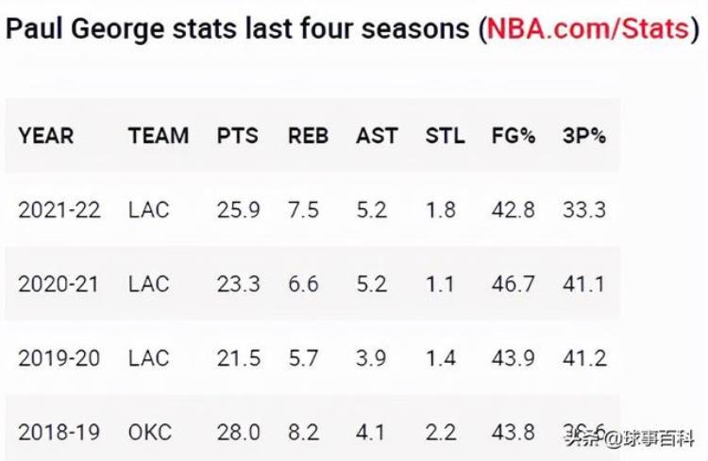The height and width of the screenshot is (461, 708).
Task: Click the TEAM column header
Action: click(x=159, y=136)
